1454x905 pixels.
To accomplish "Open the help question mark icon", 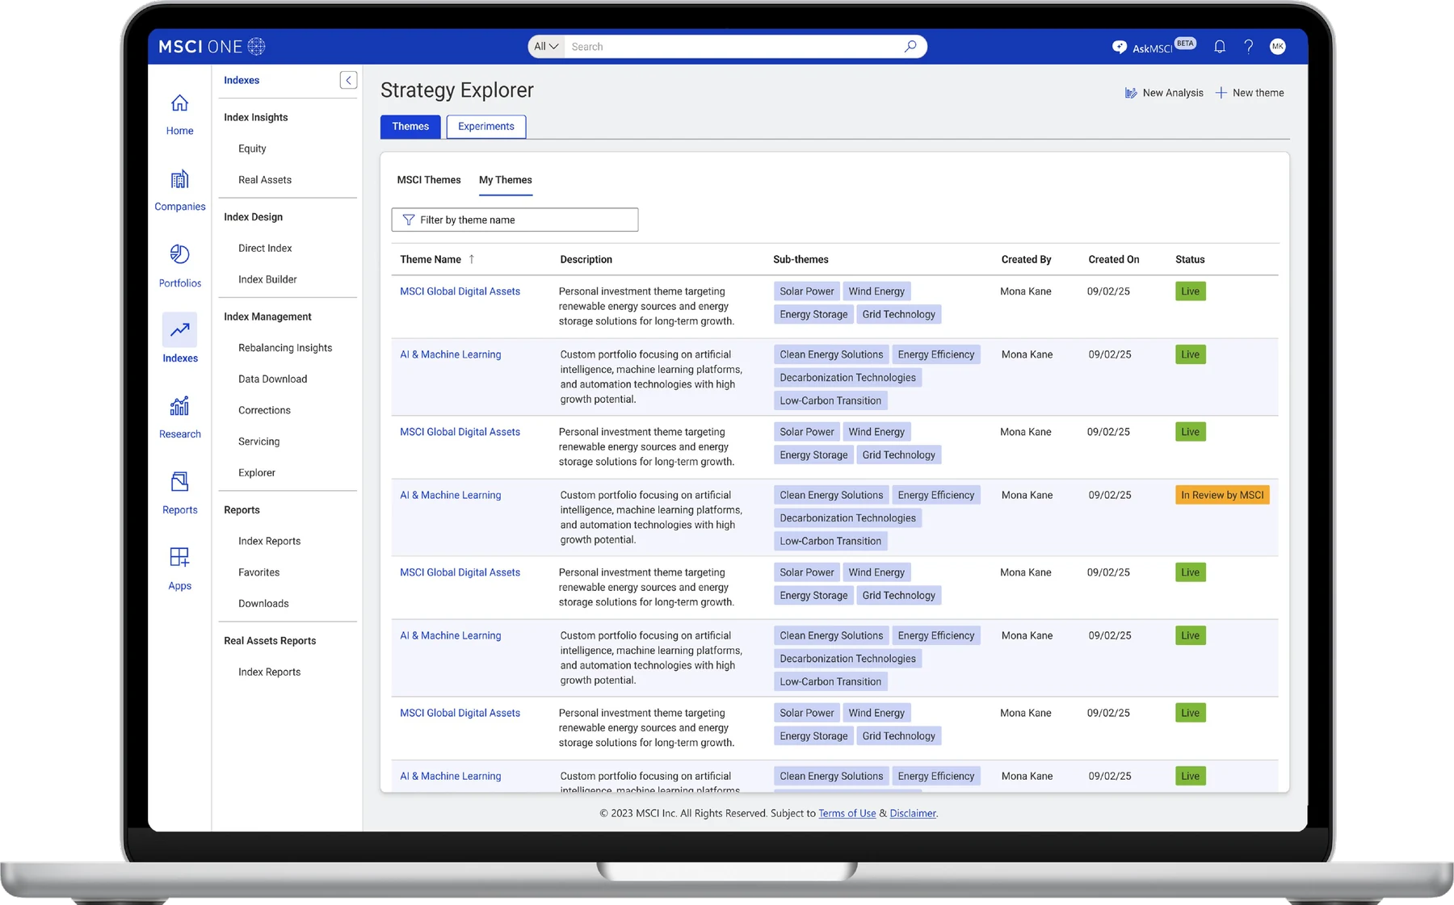I will (x=1249, y=47).
